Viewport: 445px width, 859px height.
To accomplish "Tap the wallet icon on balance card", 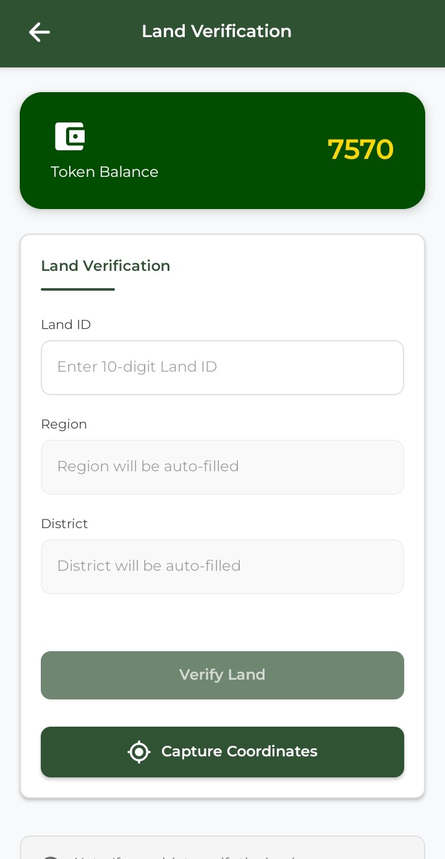I will point(70,137).
